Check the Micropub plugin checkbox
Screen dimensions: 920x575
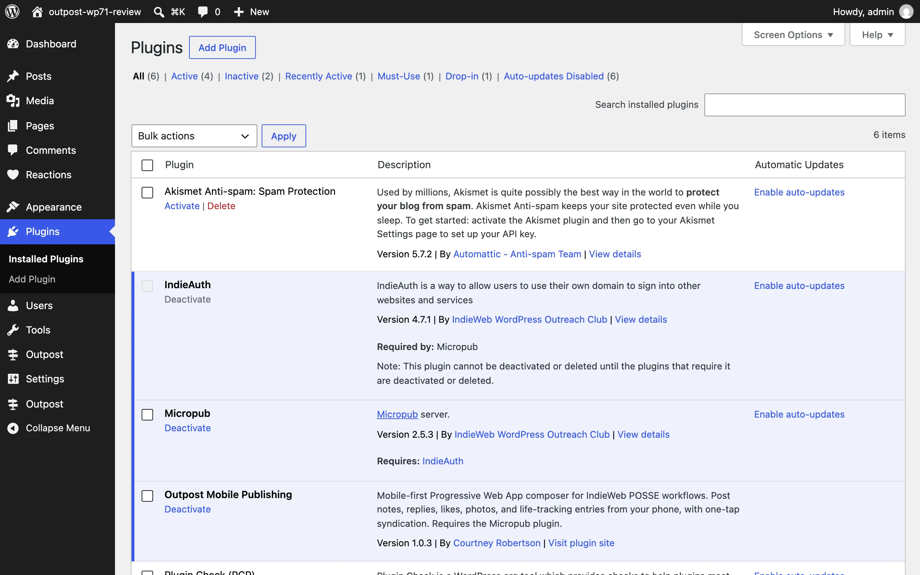(x=147, y=414)
